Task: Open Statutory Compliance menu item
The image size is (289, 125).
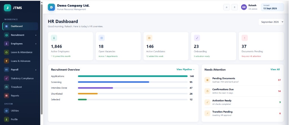Action: pos(20,78)
